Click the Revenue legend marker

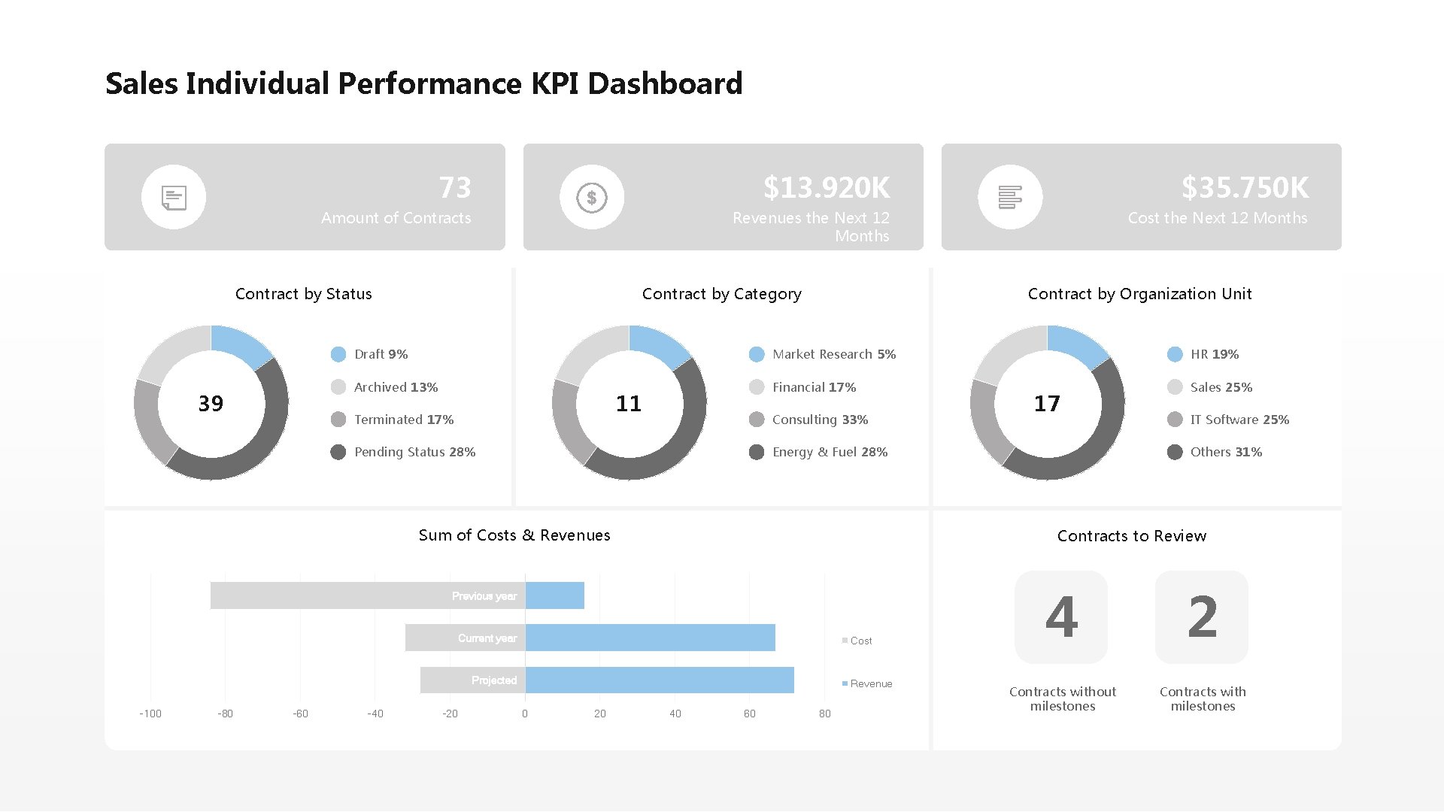844,683
